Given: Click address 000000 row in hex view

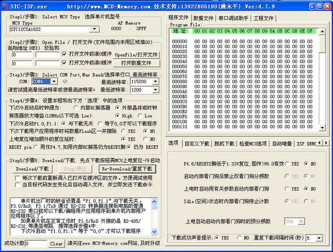Looking at the screenshot, I should point(242,41).
